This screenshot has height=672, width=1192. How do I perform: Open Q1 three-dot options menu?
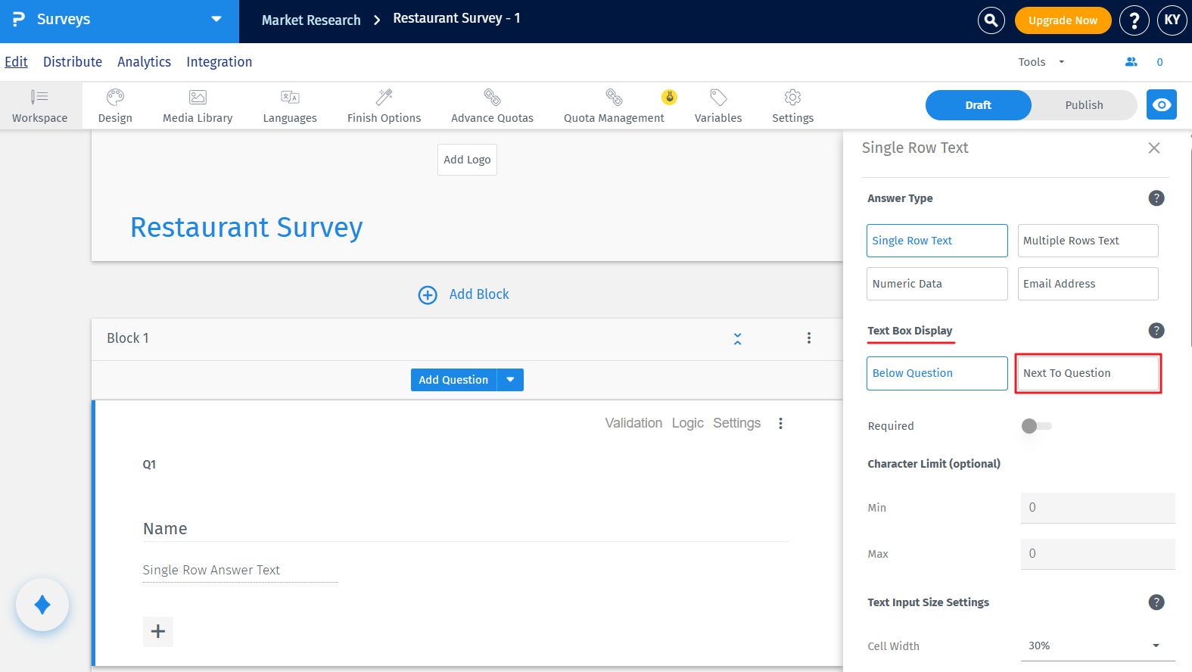780,423
